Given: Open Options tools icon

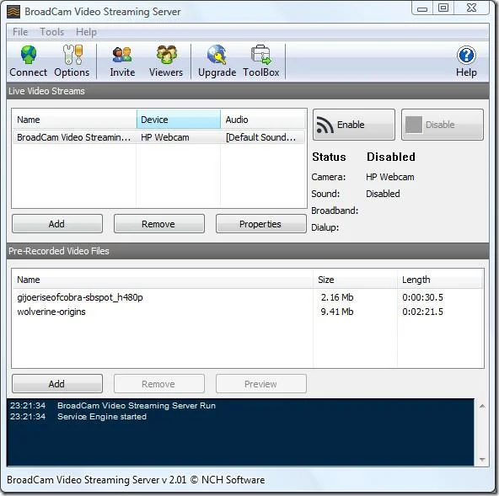Looking at the screenshot, I should tap(72, 55).
